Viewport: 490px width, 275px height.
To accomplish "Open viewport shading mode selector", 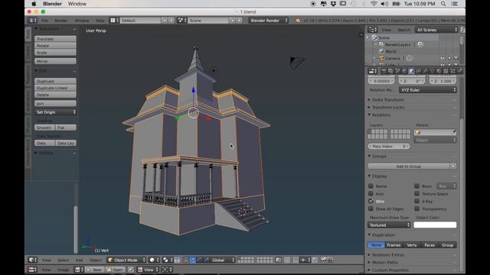I will click(154, 260).
